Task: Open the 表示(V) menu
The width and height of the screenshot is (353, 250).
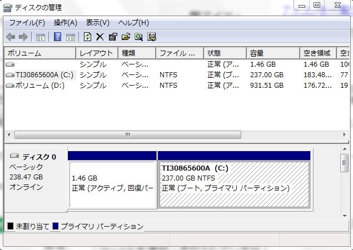Action: point(97,23)
